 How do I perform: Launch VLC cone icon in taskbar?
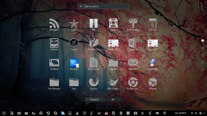(x=77, y=113)
